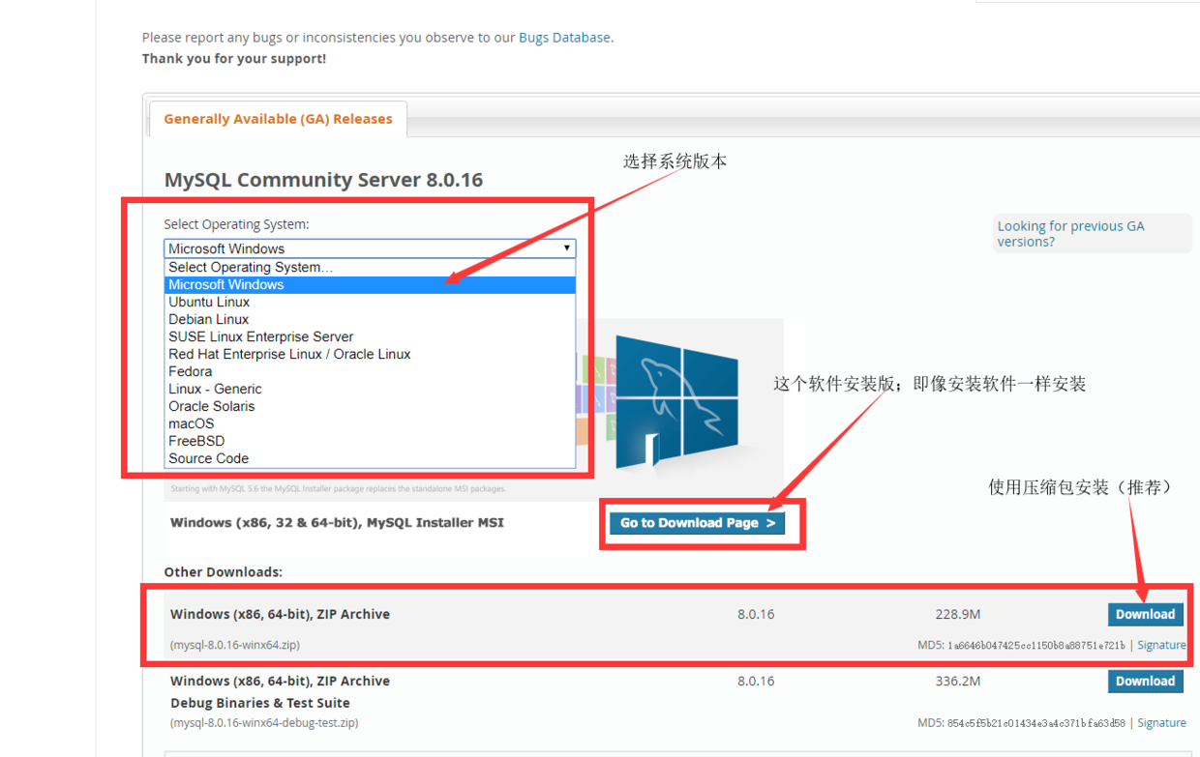1200x757 pixels.
Task: Click version 8.0.16 in the 336.2M row
Action: 756,681
